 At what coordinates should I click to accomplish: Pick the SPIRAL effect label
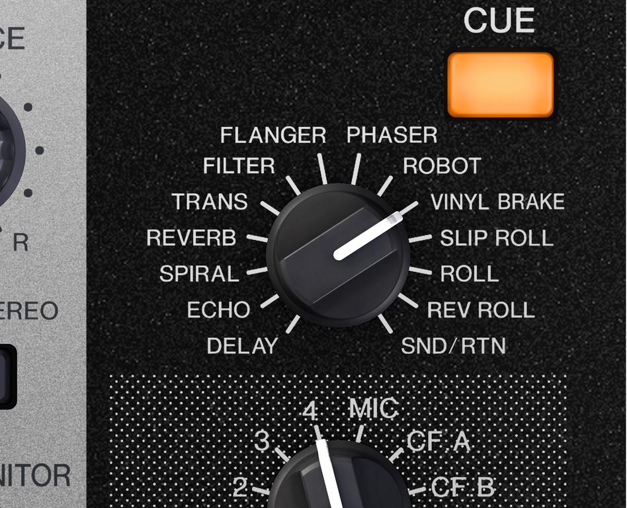click(199, 274)
